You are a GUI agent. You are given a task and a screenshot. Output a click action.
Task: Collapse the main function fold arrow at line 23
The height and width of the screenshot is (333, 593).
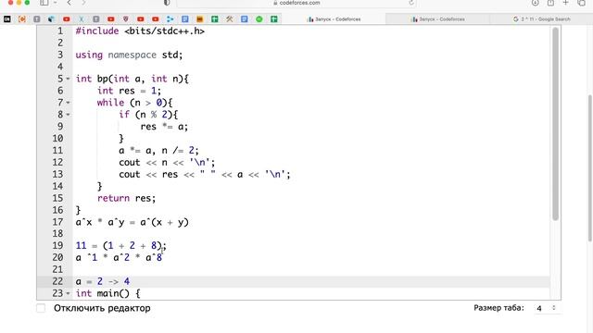point(68,293)
